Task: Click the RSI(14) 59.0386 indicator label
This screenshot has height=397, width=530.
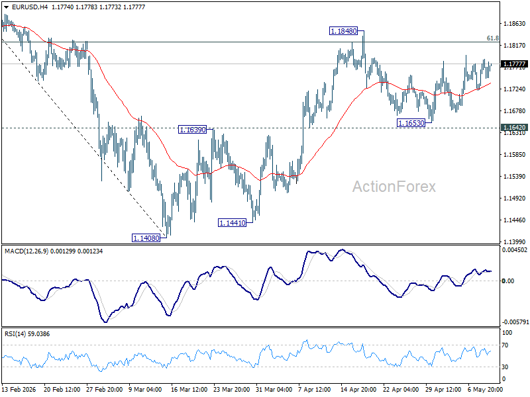Action: tap(27, 334)
